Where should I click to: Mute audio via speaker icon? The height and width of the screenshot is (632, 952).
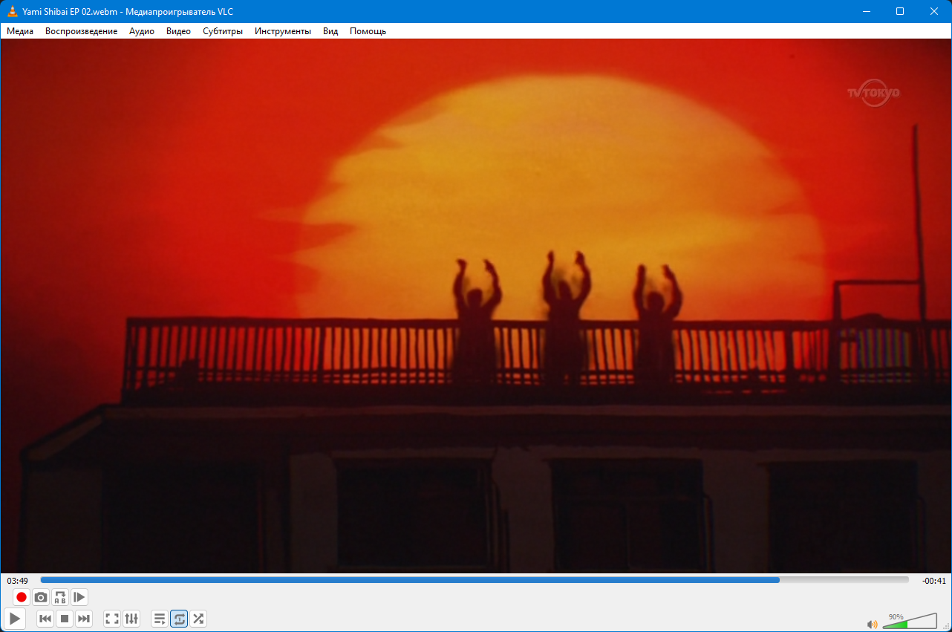pyautogui.click(x=873, y=624)
